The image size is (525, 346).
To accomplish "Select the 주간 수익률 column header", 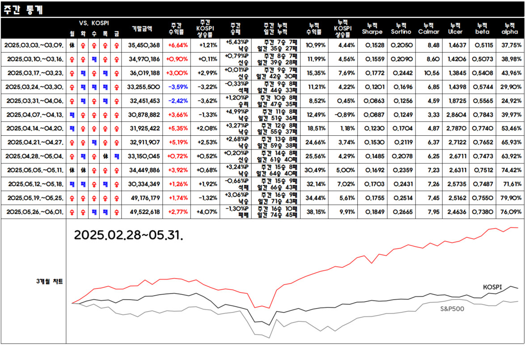I will tap(177, 29).
